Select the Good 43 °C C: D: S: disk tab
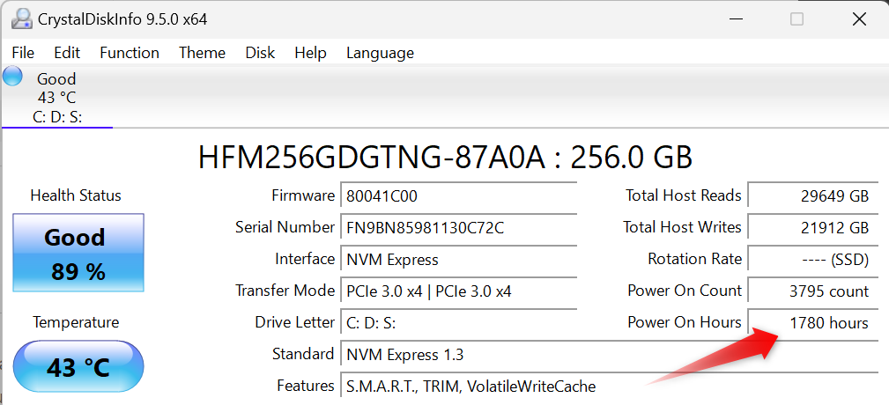The height and width of the screenshot is (405, 889). click(x=58, y=98)
